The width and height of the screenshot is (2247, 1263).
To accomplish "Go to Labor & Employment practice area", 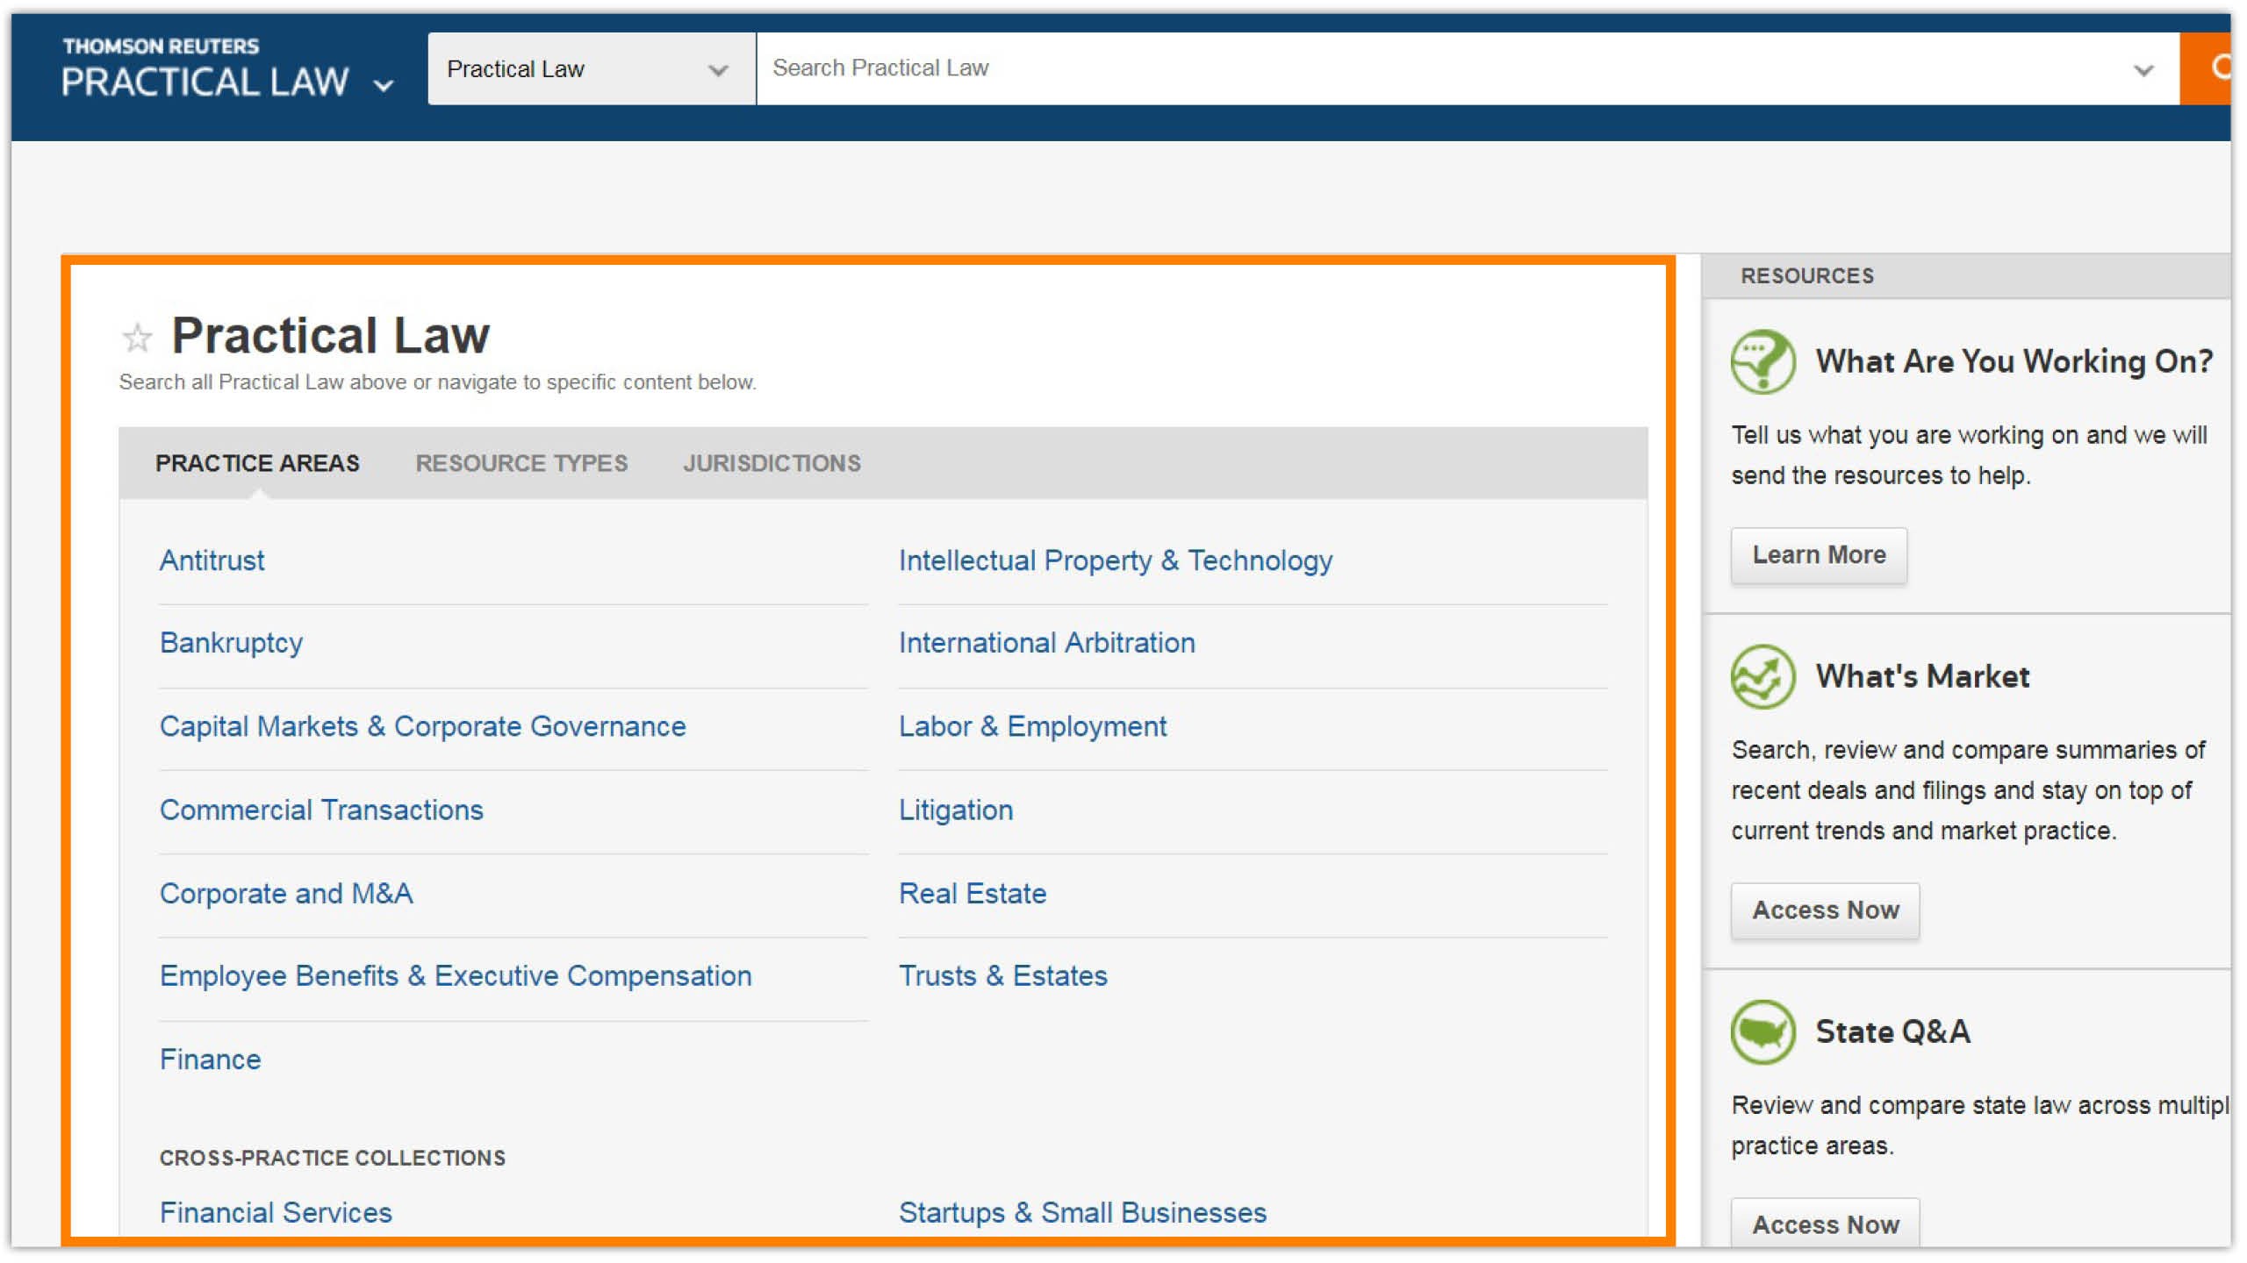I will pyautogui.click(x=1032, y=726).
